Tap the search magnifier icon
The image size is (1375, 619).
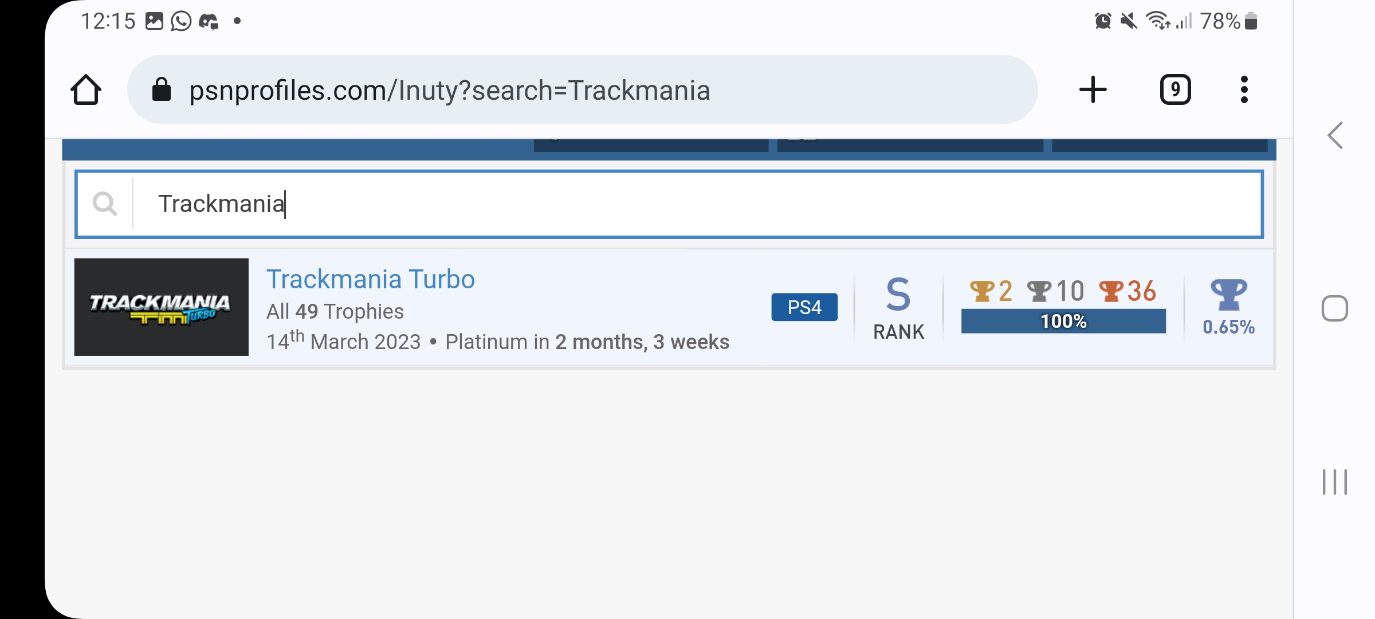[105, 203]
